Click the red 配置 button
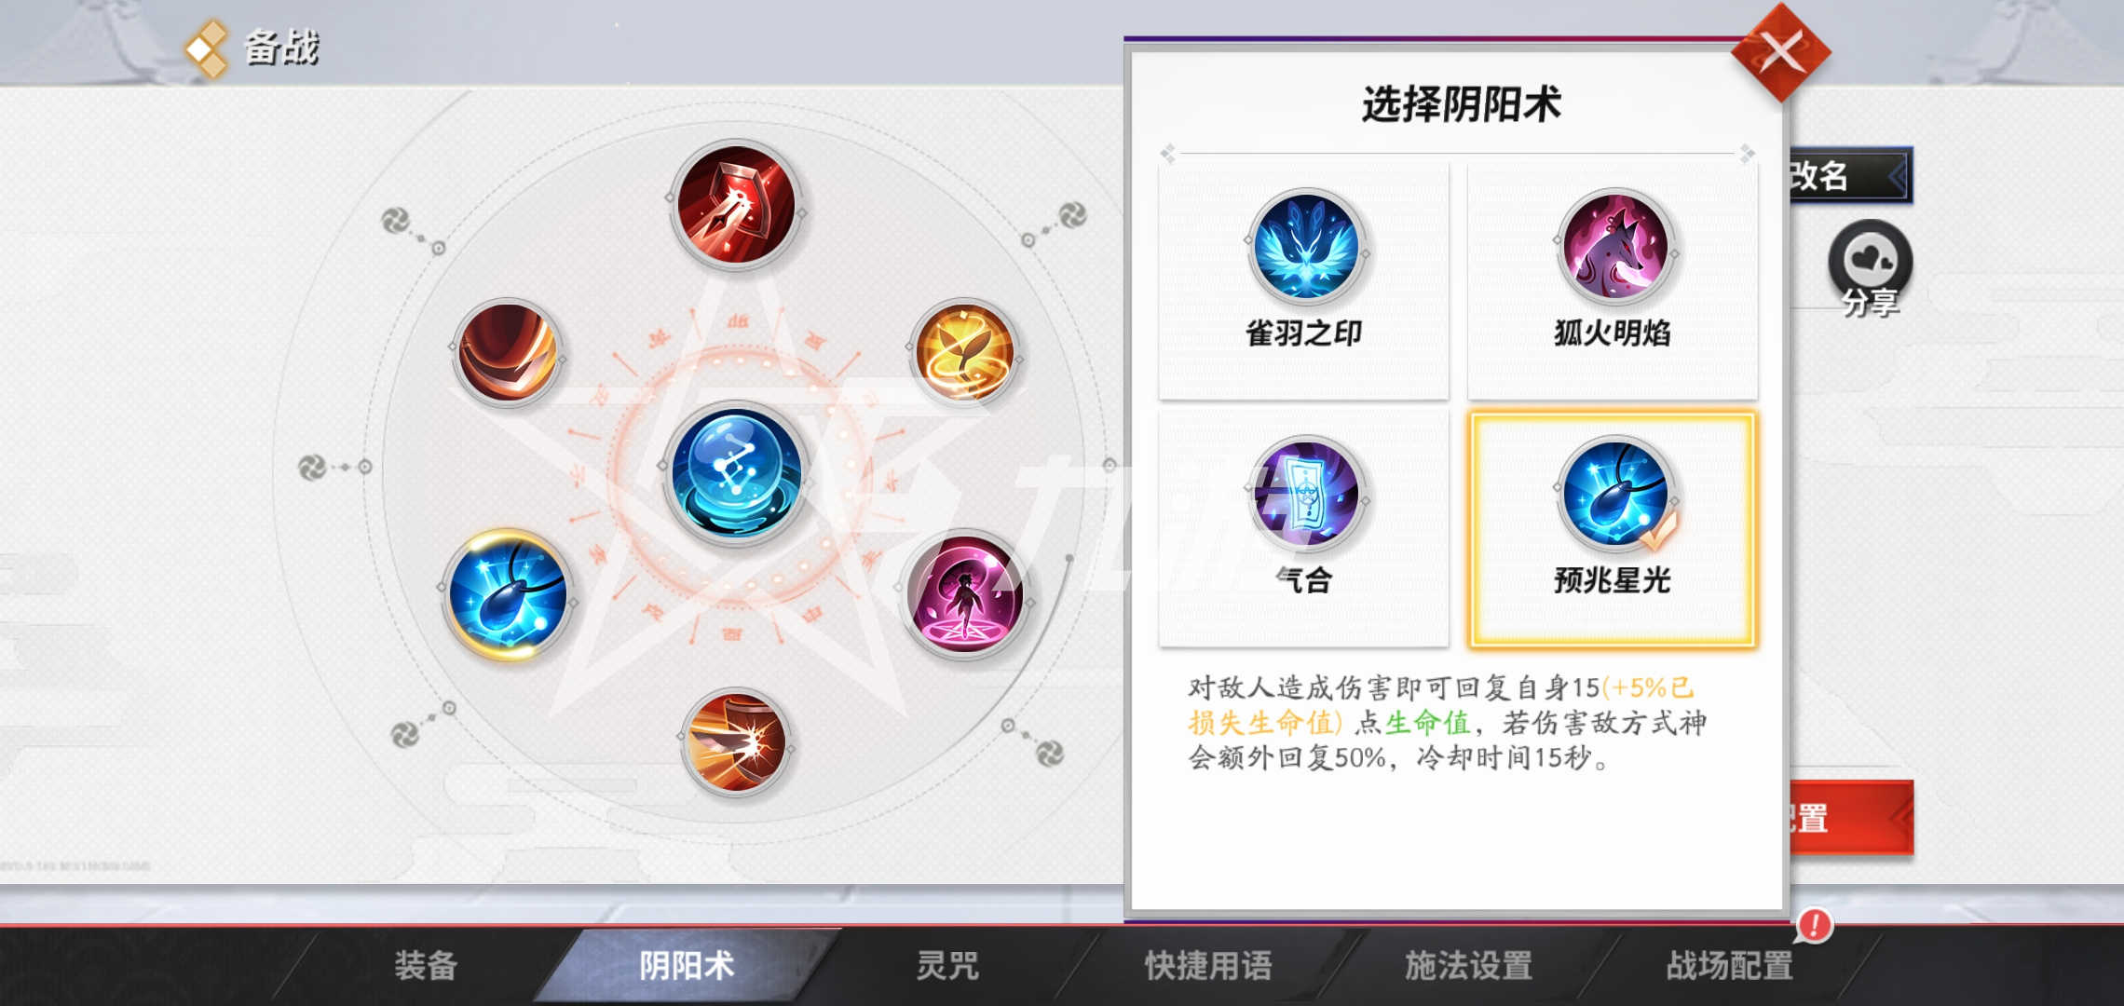Viewport: 2124px width, 1006px height. [x=1849, y=818]
